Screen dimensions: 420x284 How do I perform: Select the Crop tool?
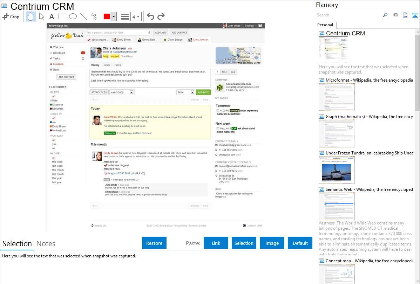(x=11, y=16)
